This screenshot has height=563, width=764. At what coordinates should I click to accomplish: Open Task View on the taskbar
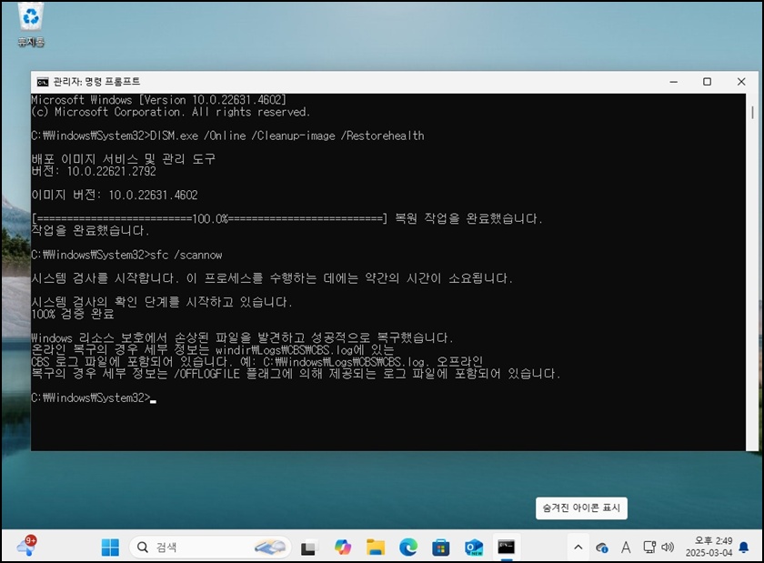[308, 548]
